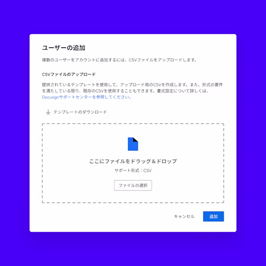Click the CSVファイルのアップロード heading

click(x=69, y=74)
